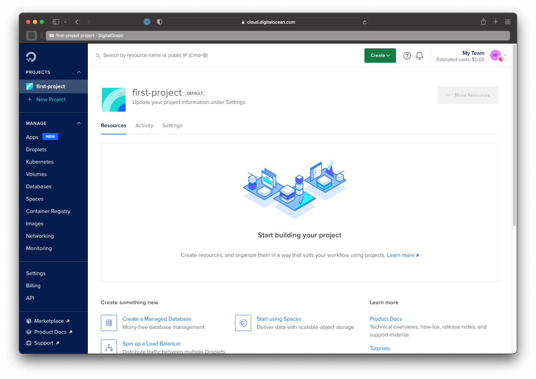The width and height of the screenshot is (536, 379).
Task: Click the Safari share icon
Action: [x=483, y=22]
